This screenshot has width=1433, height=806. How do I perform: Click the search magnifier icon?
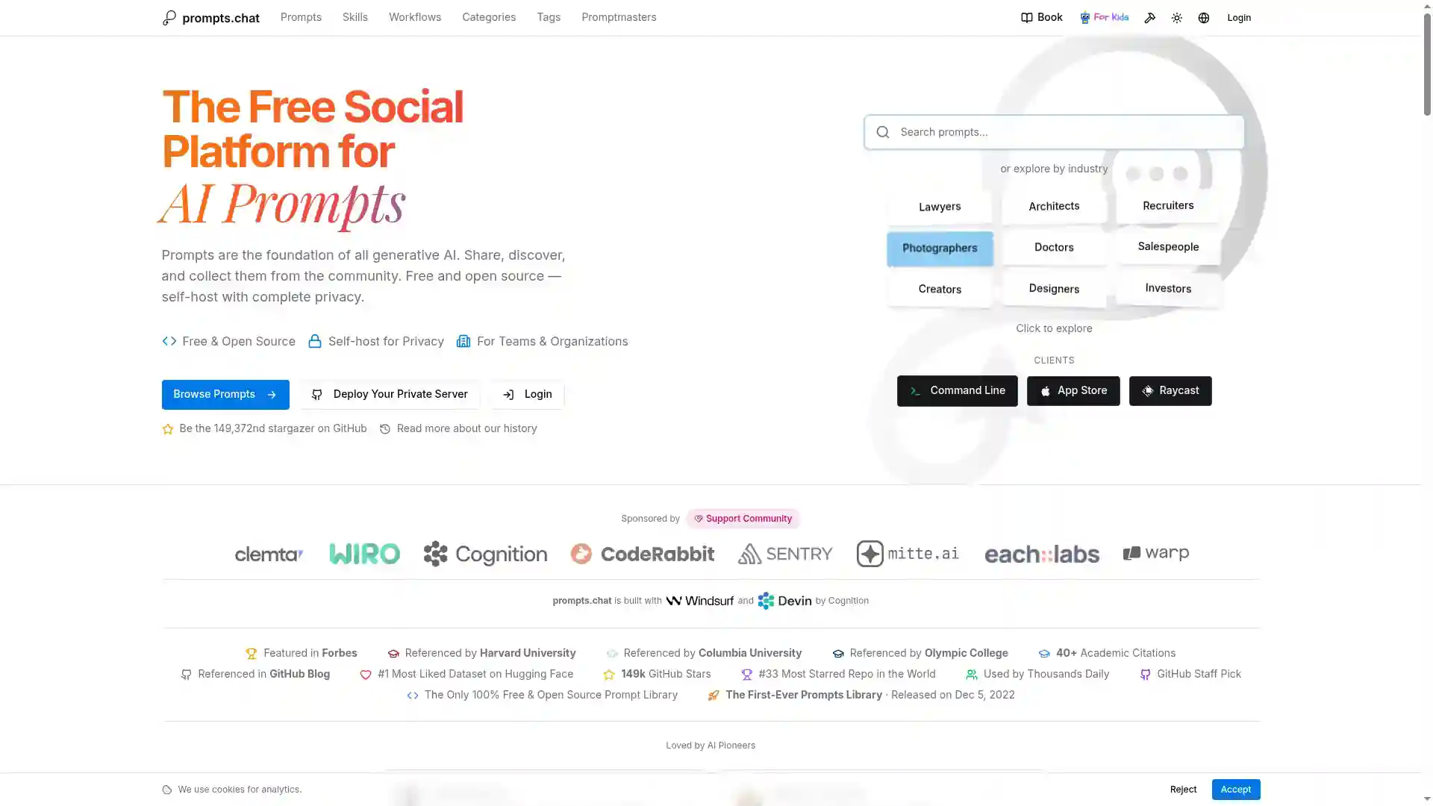pos(883,132)
